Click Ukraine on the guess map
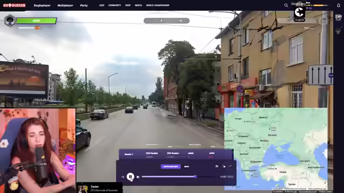 [272, 135]
